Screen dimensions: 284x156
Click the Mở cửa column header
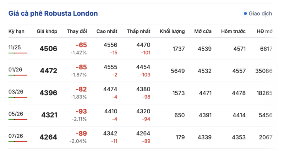click(203, 31)
